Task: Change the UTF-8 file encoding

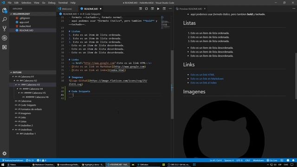Action: [x=239, y=161]
